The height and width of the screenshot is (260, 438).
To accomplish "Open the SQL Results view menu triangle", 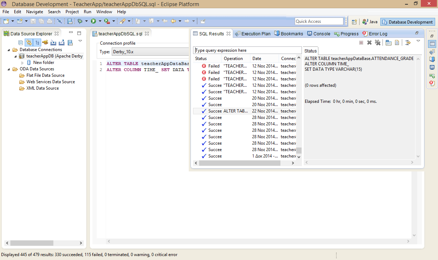I will [x=418, y=41].
